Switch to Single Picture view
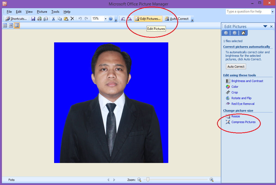 pyautogui.click(x=17, y=26)
